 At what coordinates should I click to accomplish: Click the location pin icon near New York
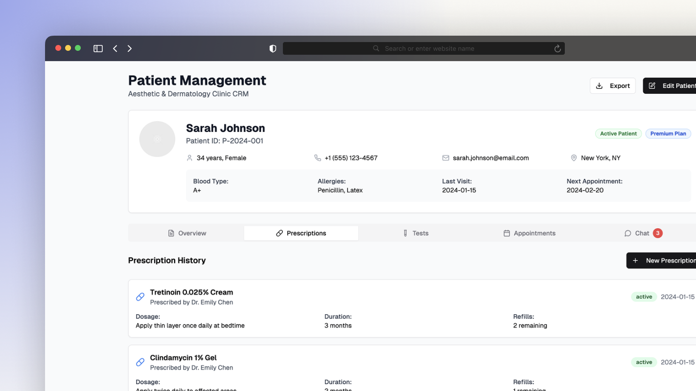[574, 158]
